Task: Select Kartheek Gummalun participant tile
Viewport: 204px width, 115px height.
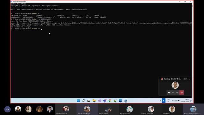Action: click(151, 109)
